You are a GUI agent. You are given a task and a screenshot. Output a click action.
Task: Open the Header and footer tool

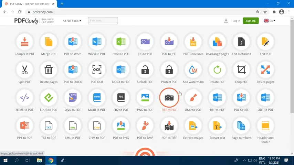click(x=265, y=125)
